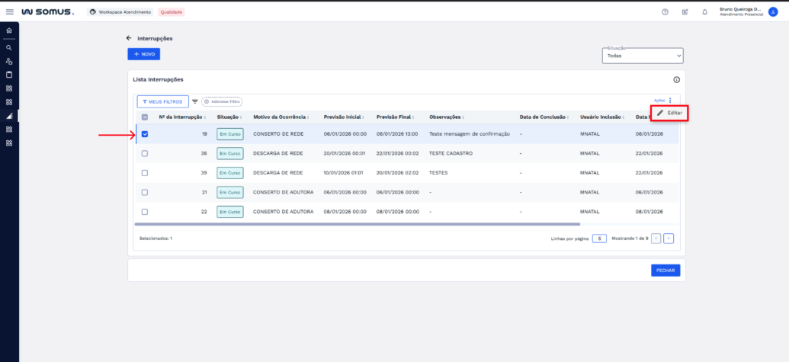Open the notifications bell
Screen dimensions: 789x362
click(704, 12)
